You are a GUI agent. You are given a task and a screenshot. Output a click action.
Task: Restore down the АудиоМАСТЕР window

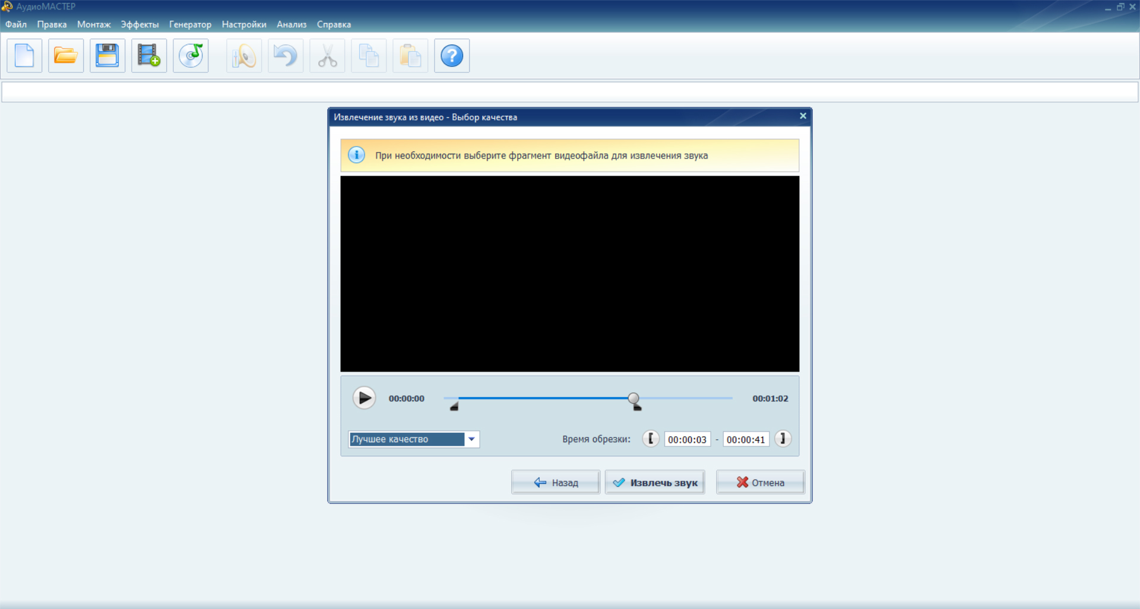1120,7
